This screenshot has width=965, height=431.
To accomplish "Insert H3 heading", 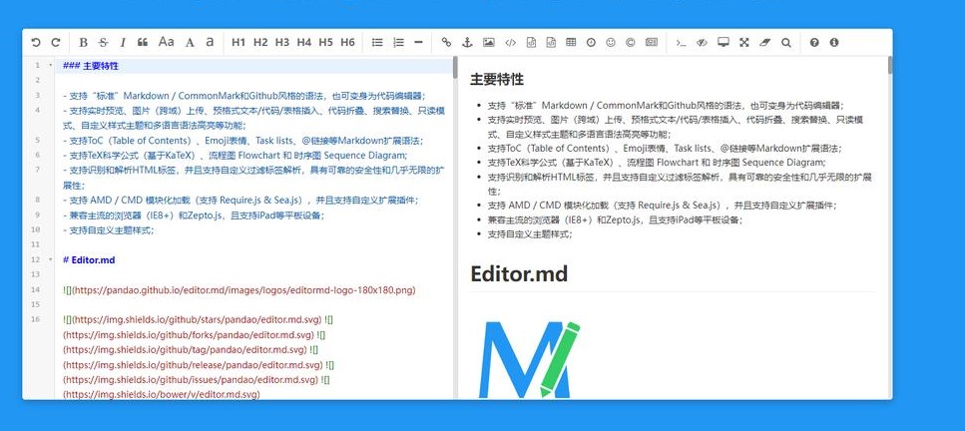I will click(281, 43).
